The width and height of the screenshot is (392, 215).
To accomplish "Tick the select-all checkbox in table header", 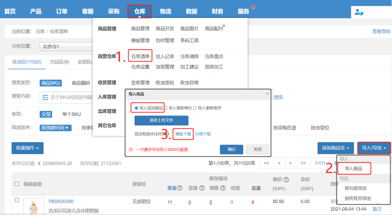I will coord(17,184).
